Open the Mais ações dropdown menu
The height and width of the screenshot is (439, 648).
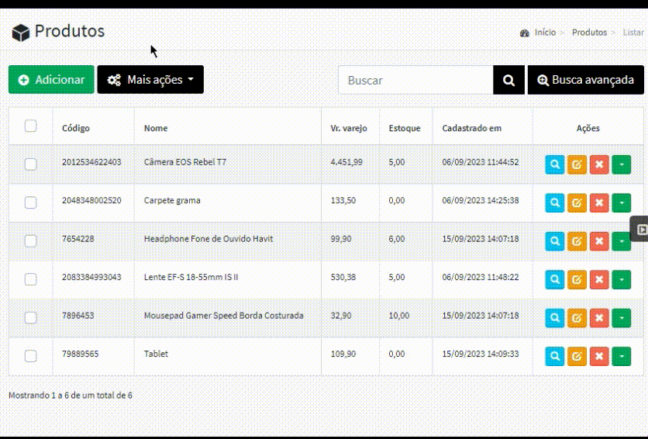point(150,79)
